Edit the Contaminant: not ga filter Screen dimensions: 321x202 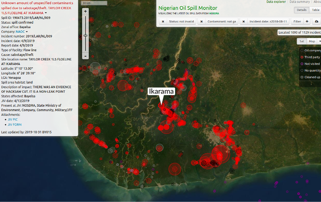coord(222,21)
